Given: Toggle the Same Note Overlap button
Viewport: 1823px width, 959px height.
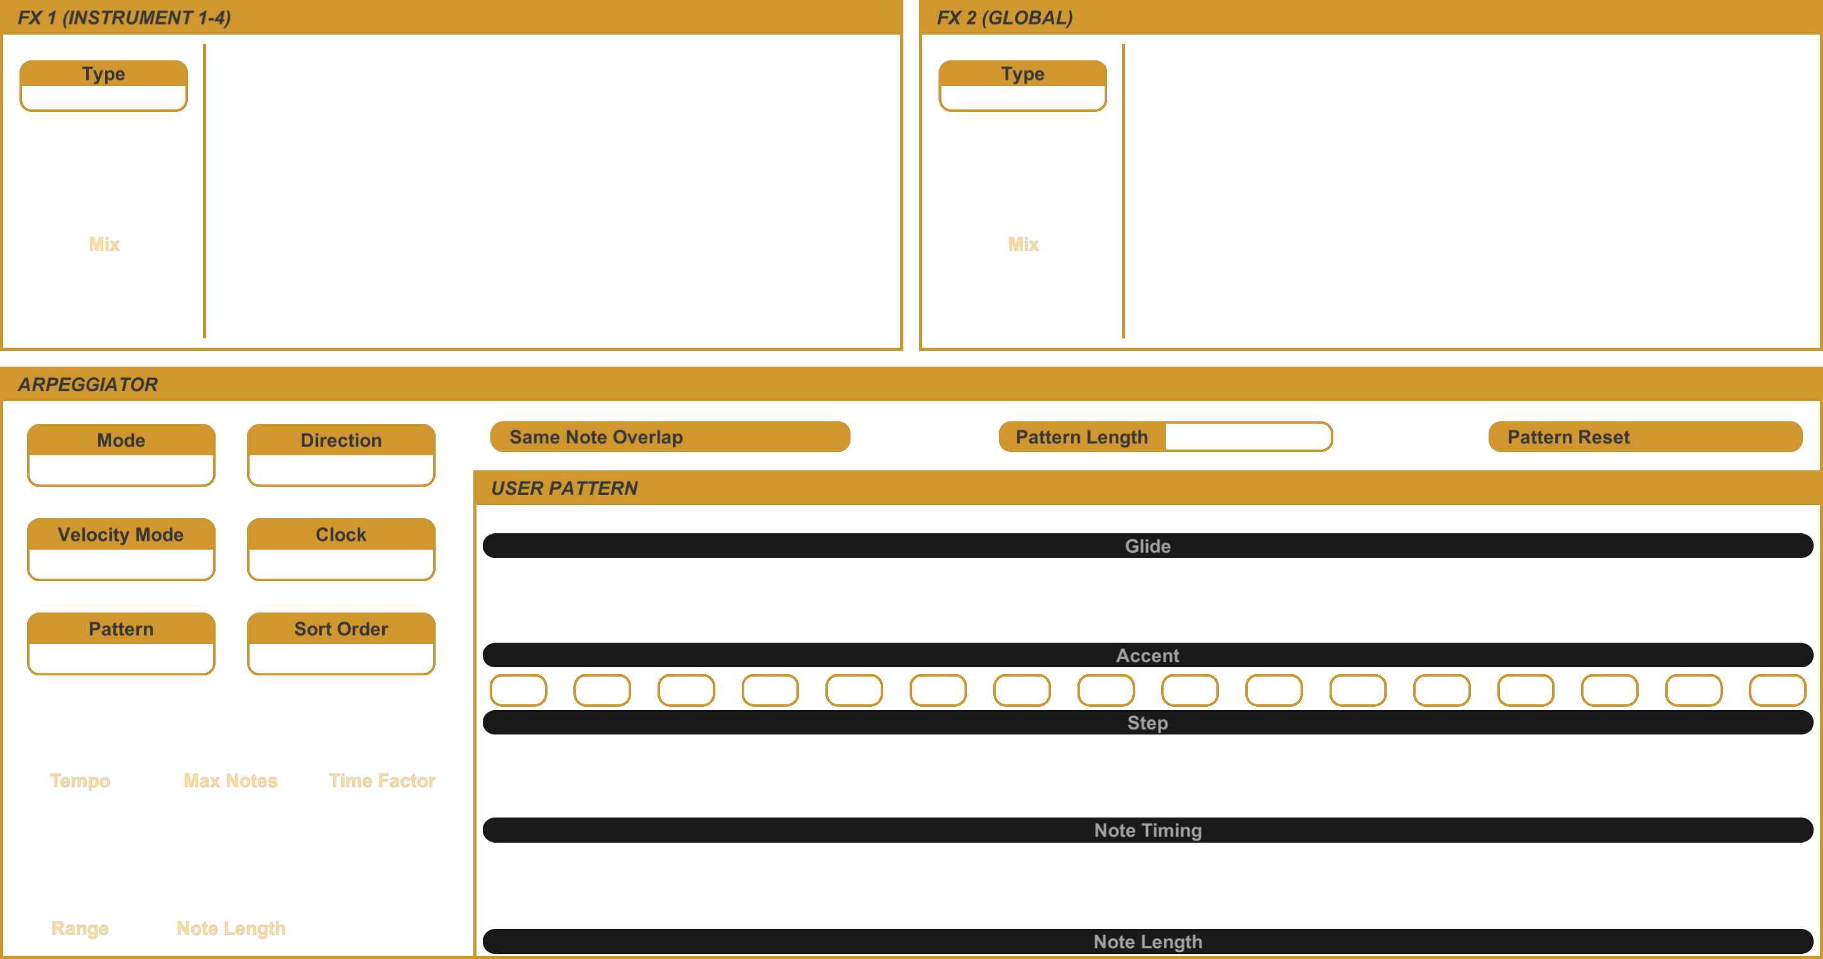Looking at the screenshot, I should (670, 436).
